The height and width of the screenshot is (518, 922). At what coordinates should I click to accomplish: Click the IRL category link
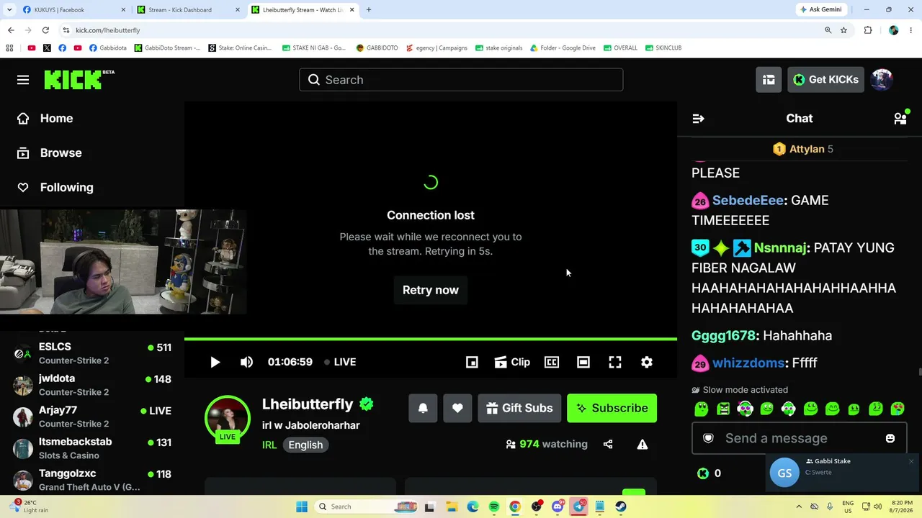[x=269, y=445]
